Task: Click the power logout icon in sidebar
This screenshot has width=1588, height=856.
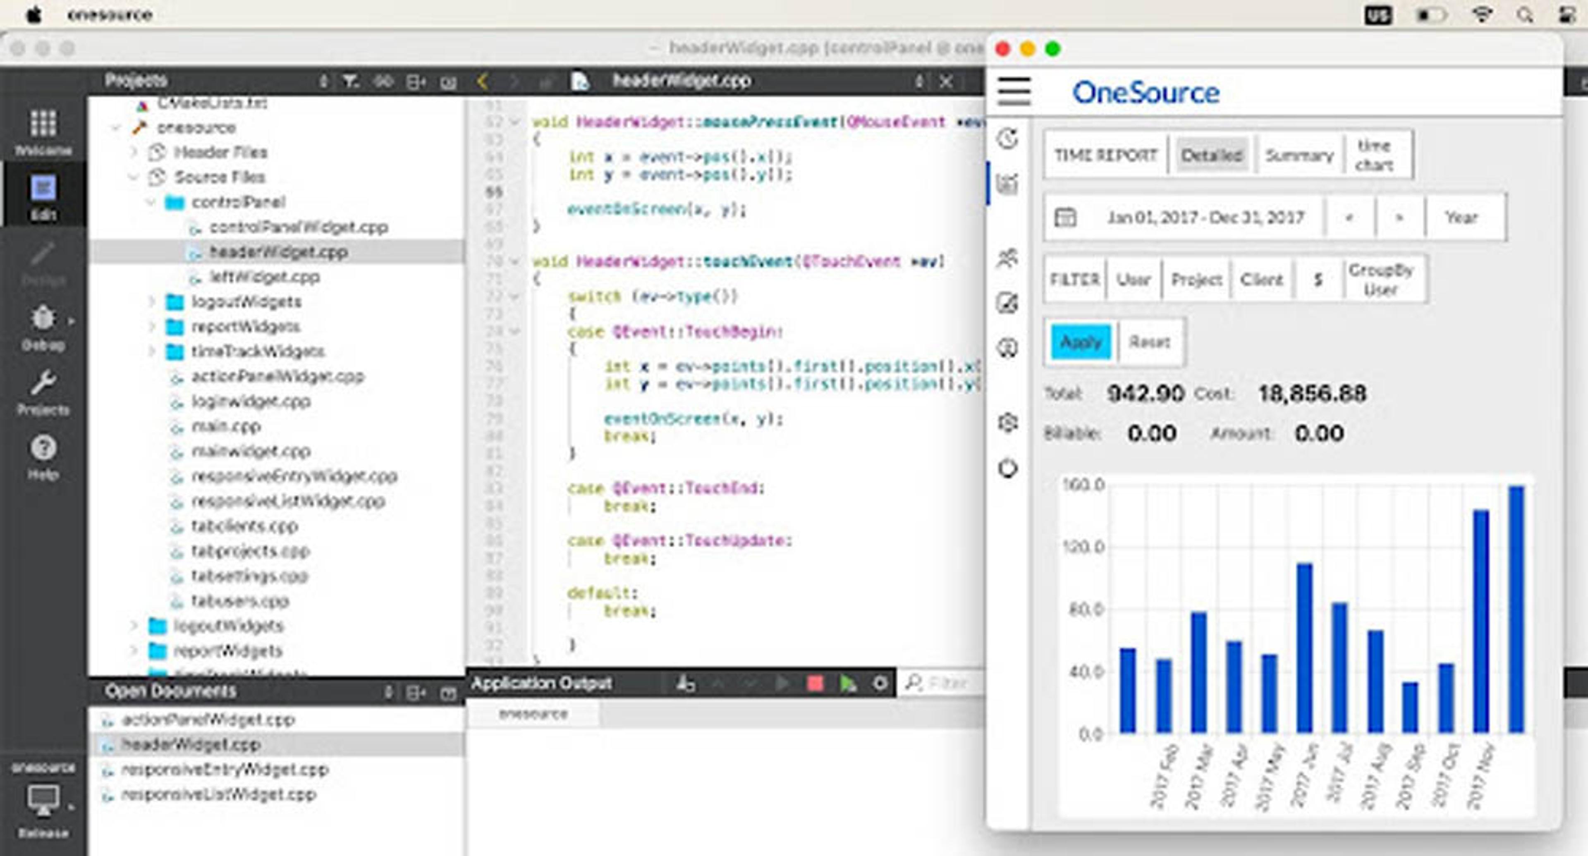Action: (1008, 469)
